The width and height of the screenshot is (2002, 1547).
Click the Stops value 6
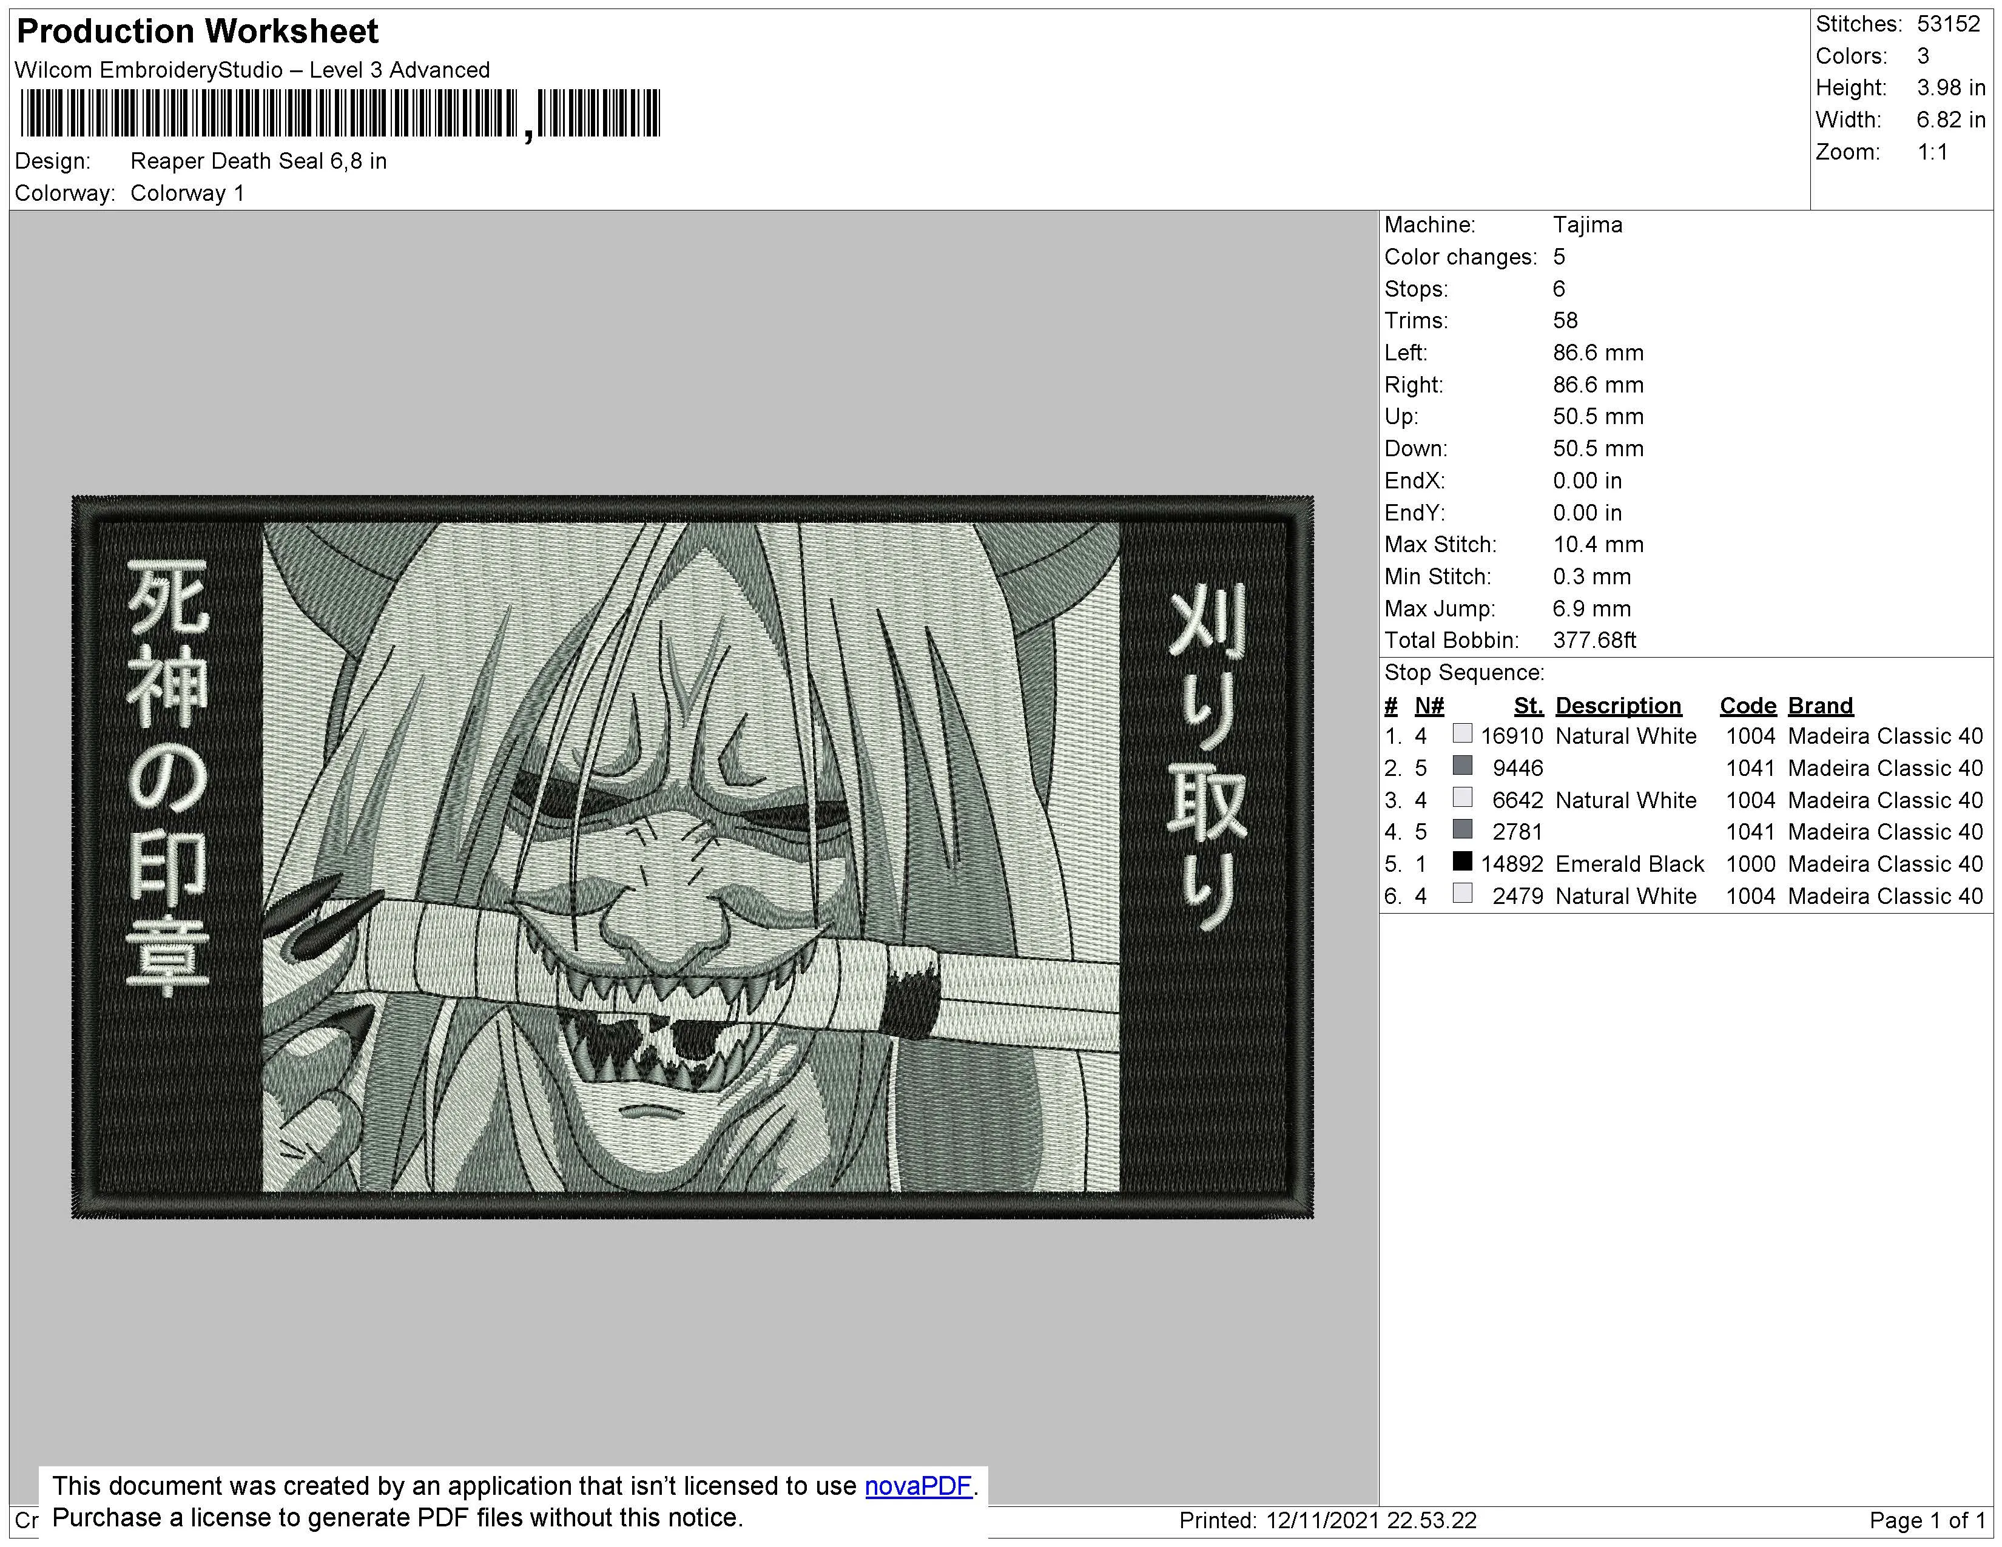[x=1559, y=289]
